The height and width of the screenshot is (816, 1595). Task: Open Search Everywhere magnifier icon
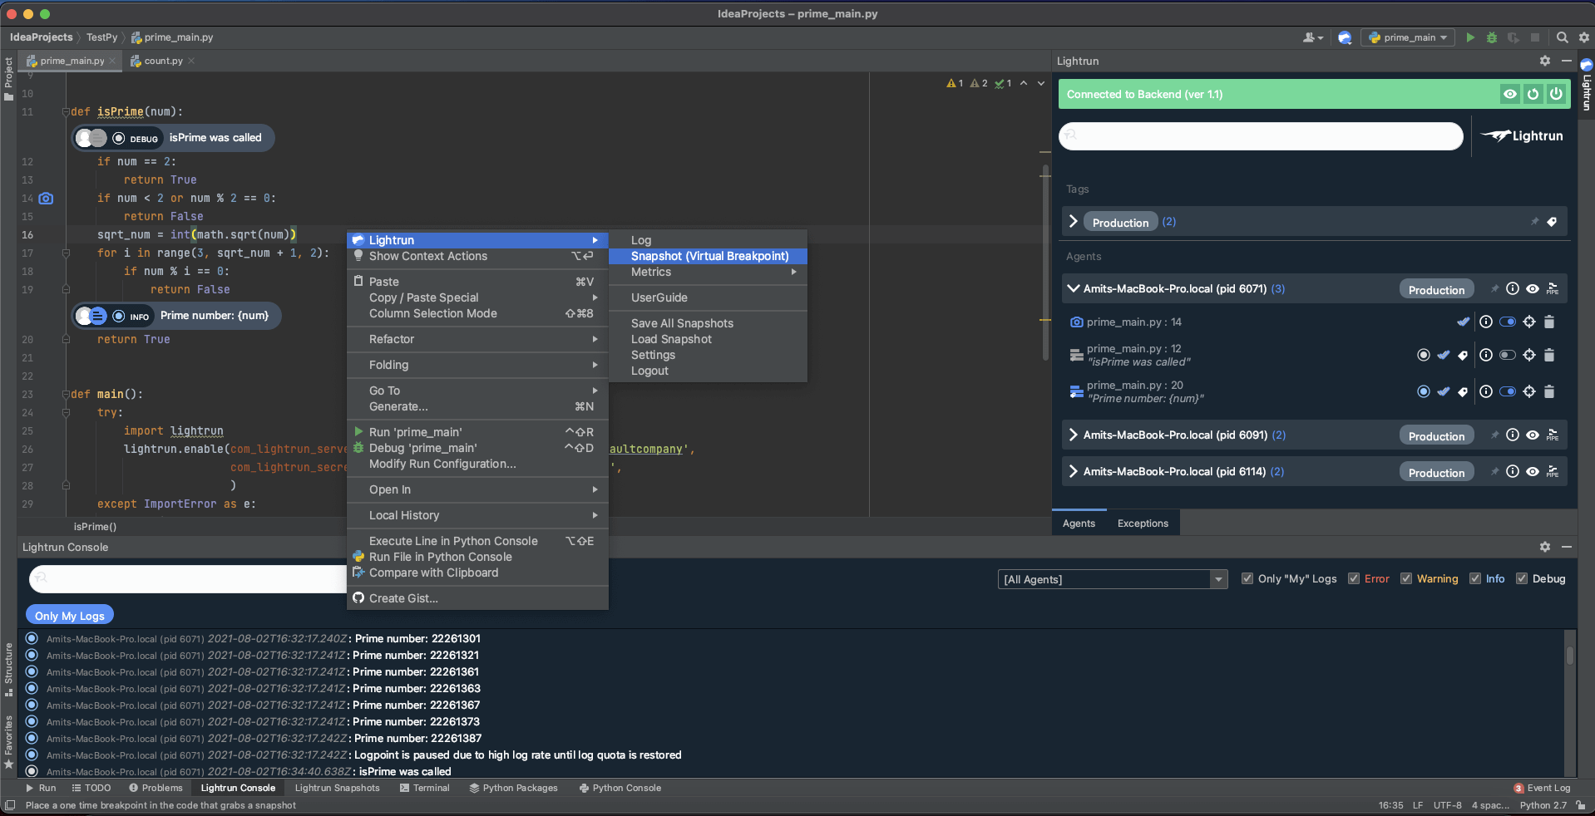coord(1562,37)
